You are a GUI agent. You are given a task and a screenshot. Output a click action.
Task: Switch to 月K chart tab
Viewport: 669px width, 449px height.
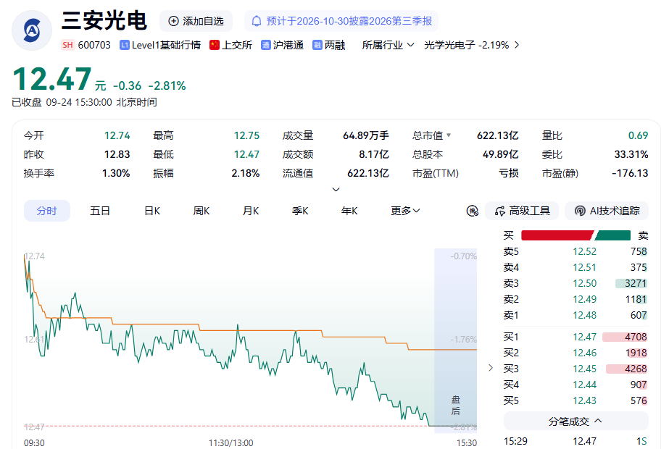point(251,211)
